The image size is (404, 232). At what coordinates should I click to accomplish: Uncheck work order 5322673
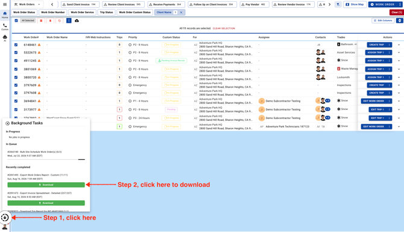16,52
